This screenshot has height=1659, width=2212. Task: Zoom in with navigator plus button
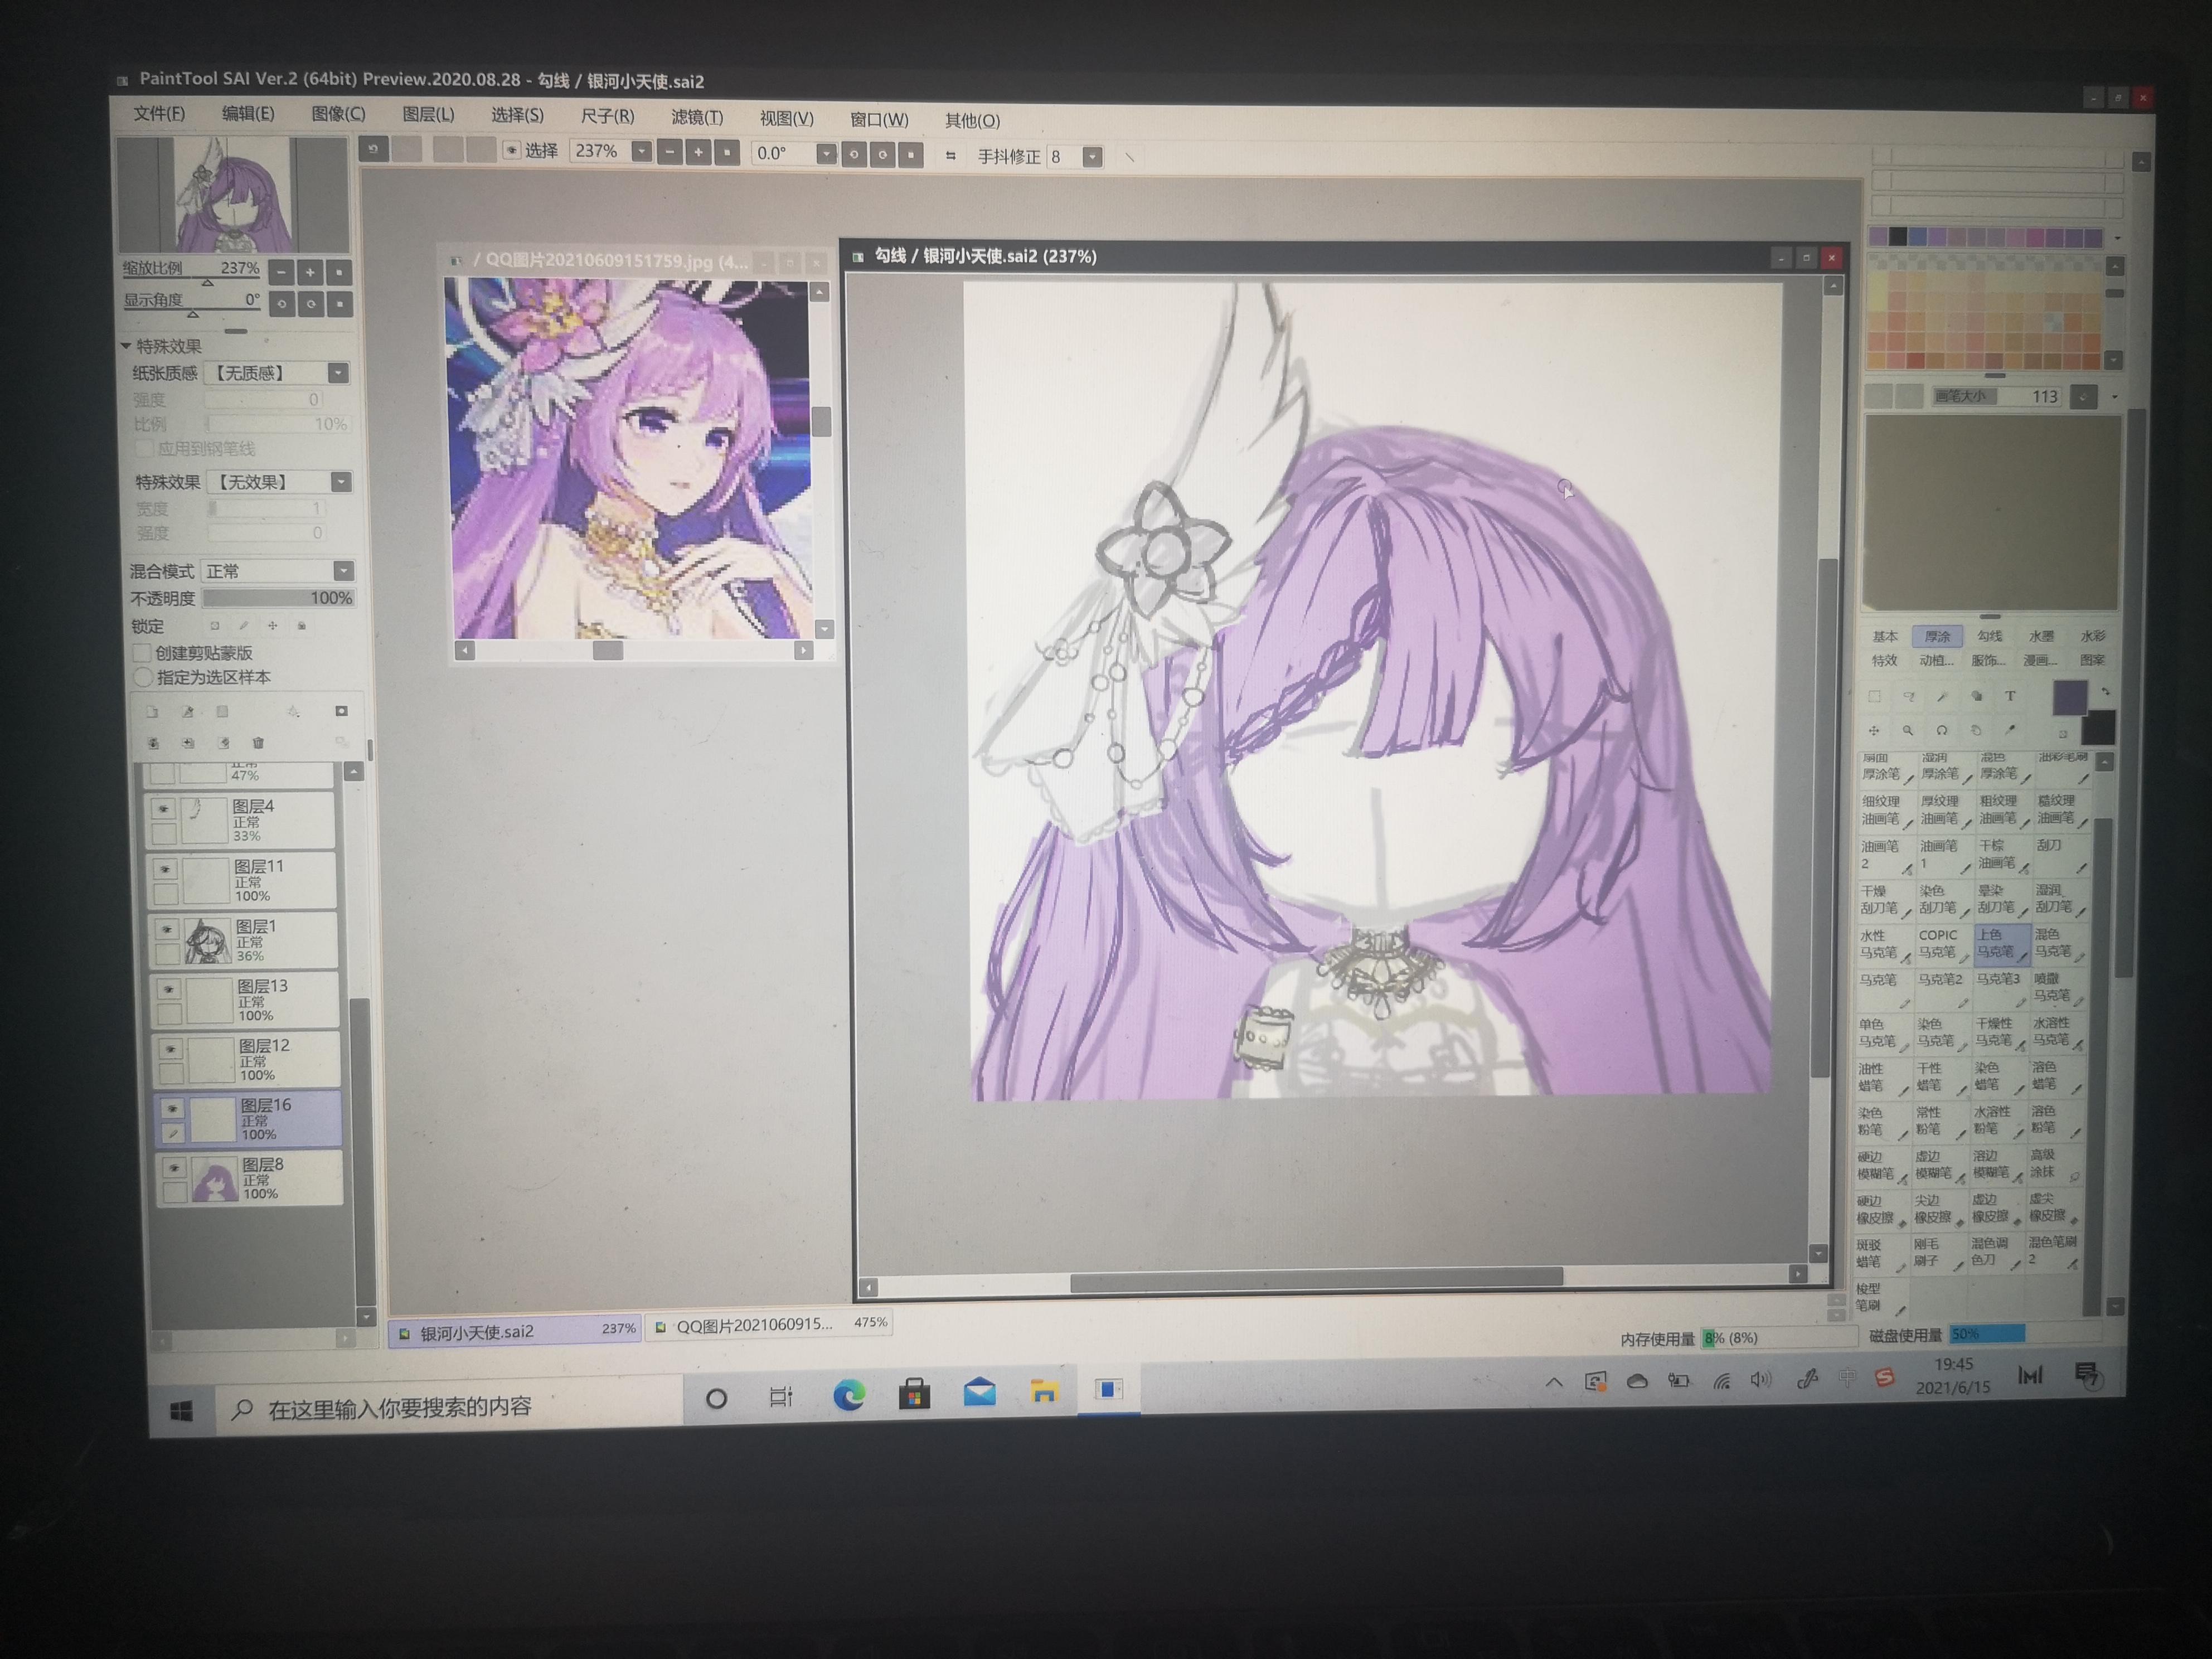point(310,272)
